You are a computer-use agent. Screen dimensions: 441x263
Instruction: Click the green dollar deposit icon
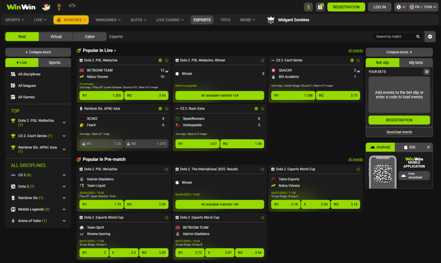tap(308, 7)
